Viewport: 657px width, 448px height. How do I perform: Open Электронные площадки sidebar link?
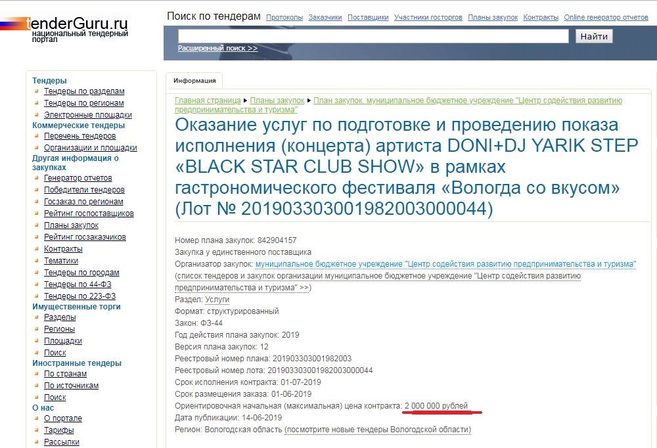(x=88, y=115)
